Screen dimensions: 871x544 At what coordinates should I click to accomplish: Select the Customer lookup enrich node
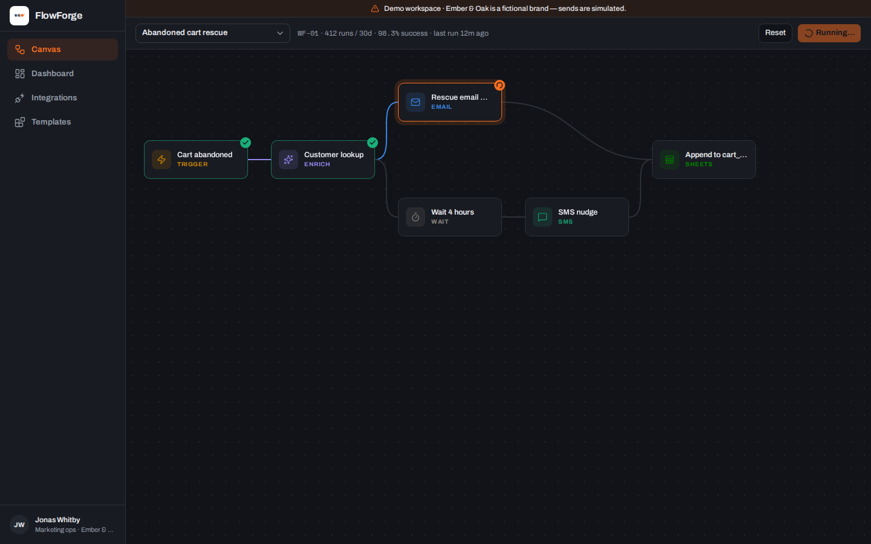pos(323,160)
